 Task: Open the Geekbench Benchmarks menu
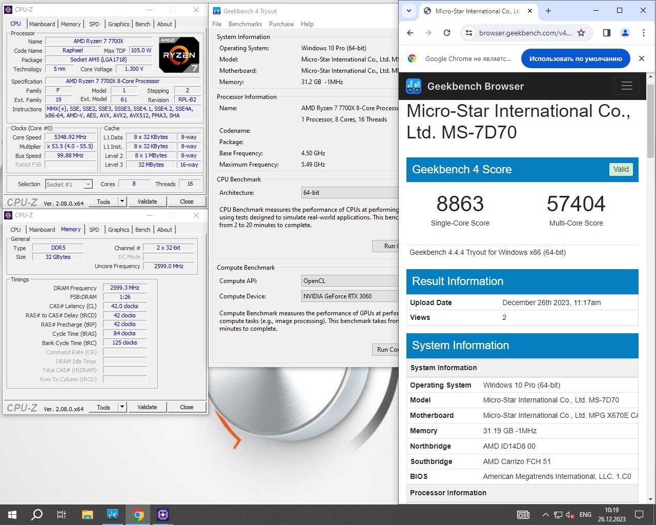(245, 24)
